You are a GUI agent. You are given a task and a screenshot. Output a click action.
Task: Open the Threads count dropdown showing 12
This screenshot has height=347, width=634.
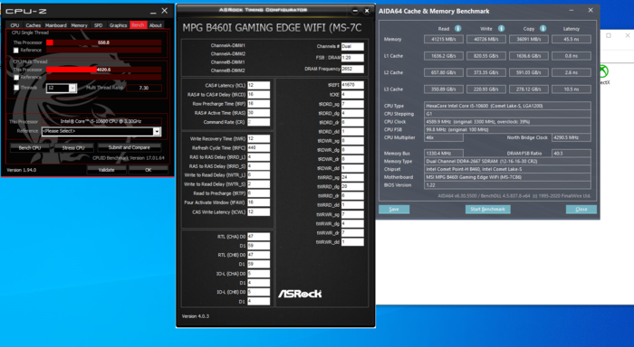(x=72, y=88)
